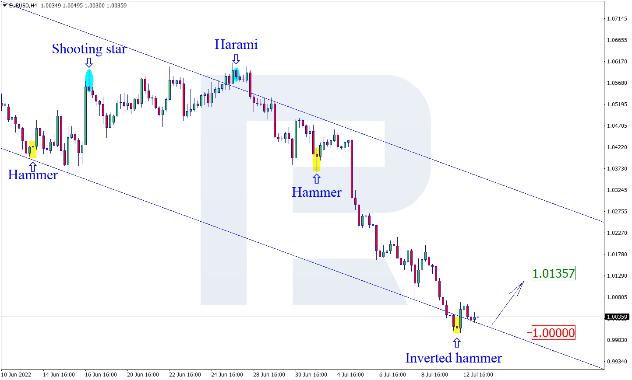
Task: Click the EURUSD,H4 symbol title text
Action: pyautogui.click(x=23, y=6)
